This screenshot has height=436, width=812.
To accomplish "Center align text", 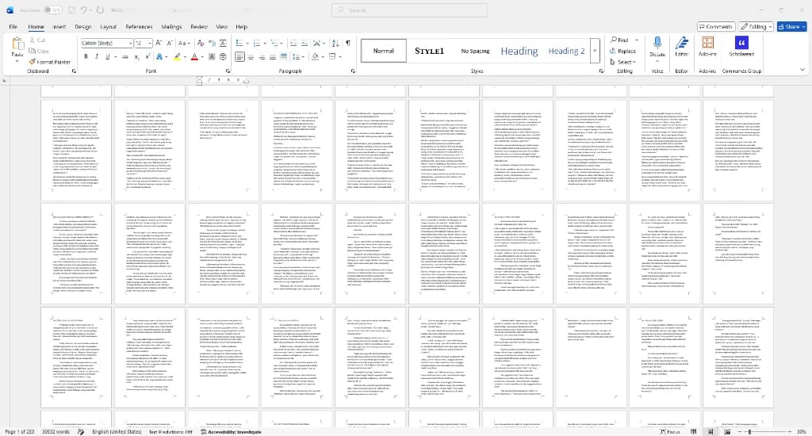I will click(251, 56).
